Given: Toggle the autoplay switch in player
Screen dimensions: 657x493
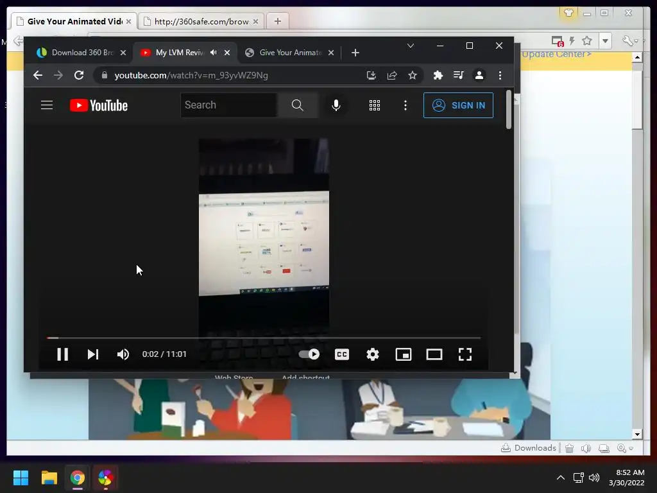Looking at the screenshot, I should [309, 354].
